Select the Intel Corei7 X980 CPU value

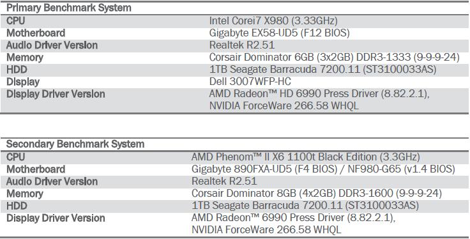[273, 21]
